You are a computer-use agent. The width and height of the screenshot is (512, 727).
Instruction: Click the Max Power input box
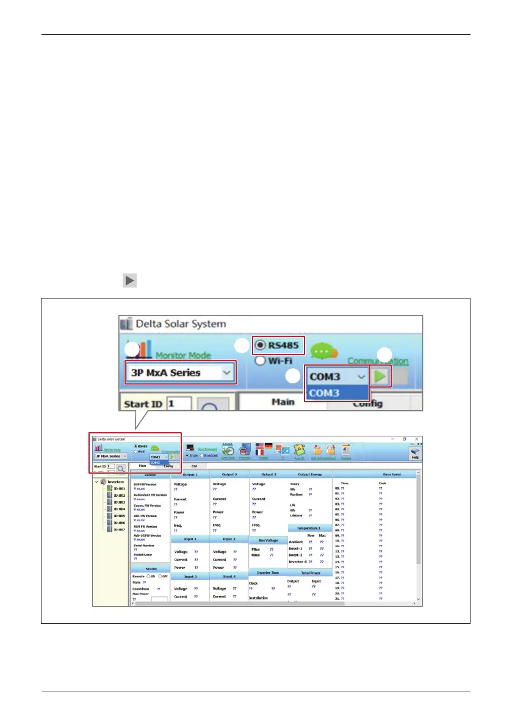[x=159, y=599]
